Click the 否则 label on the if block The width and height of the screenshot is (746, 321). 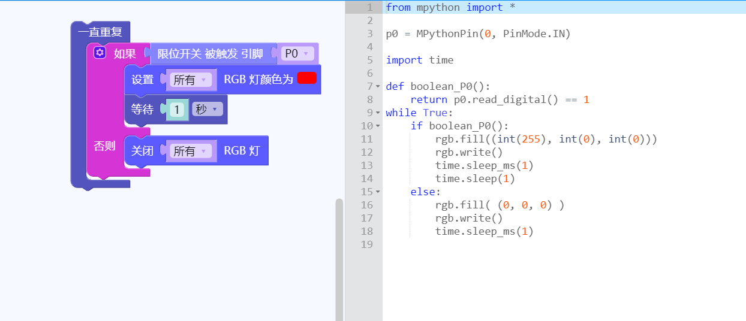(104, 146)
